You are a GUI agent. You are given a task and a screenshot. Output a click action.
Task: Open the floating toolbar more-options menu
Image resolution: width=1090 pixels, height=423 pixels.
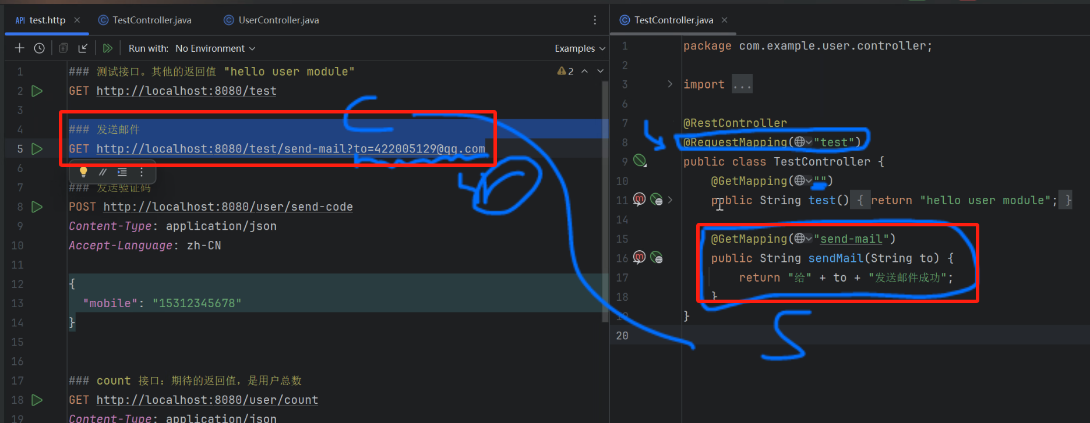pos(141,172)
